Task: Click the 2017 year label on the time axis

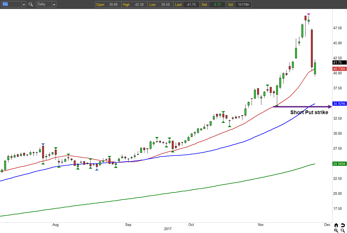Action: (168, 229)
